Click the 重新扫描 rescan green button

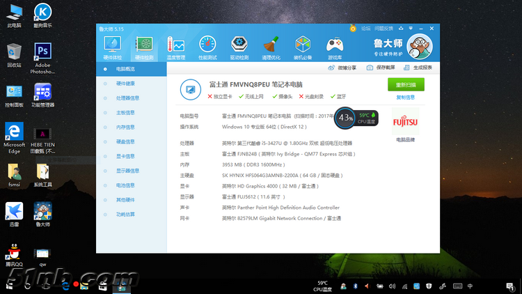(x=406, y=84)
